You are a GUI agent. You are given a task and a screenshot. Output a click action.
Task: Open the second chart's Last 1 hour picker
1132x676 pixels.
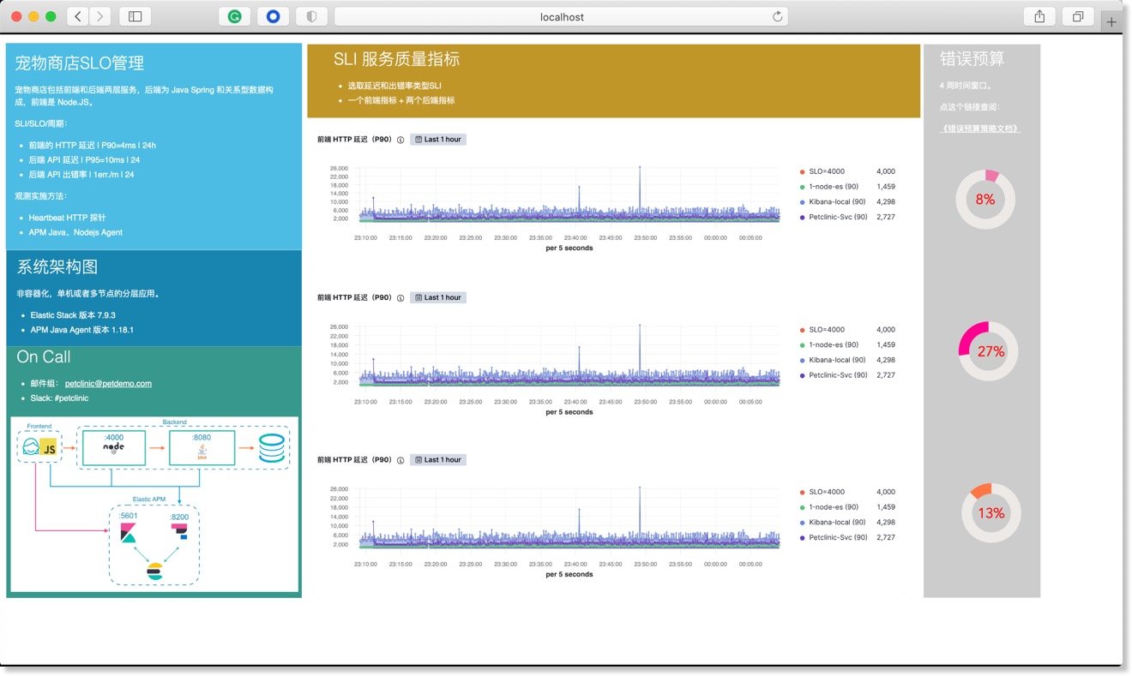(438, 298)
